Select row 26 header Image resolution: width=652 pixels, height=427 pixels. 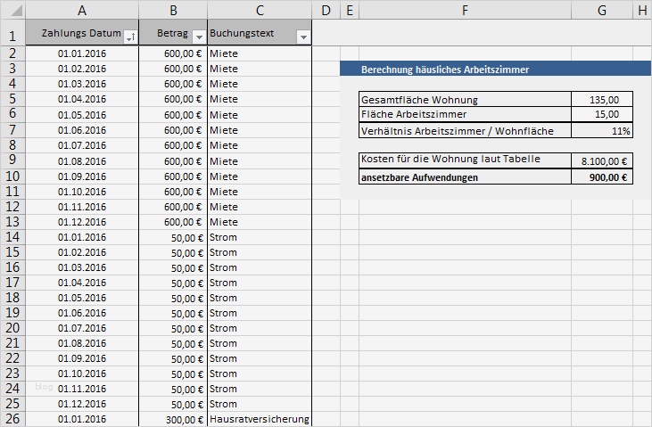[x=12, y=419]
